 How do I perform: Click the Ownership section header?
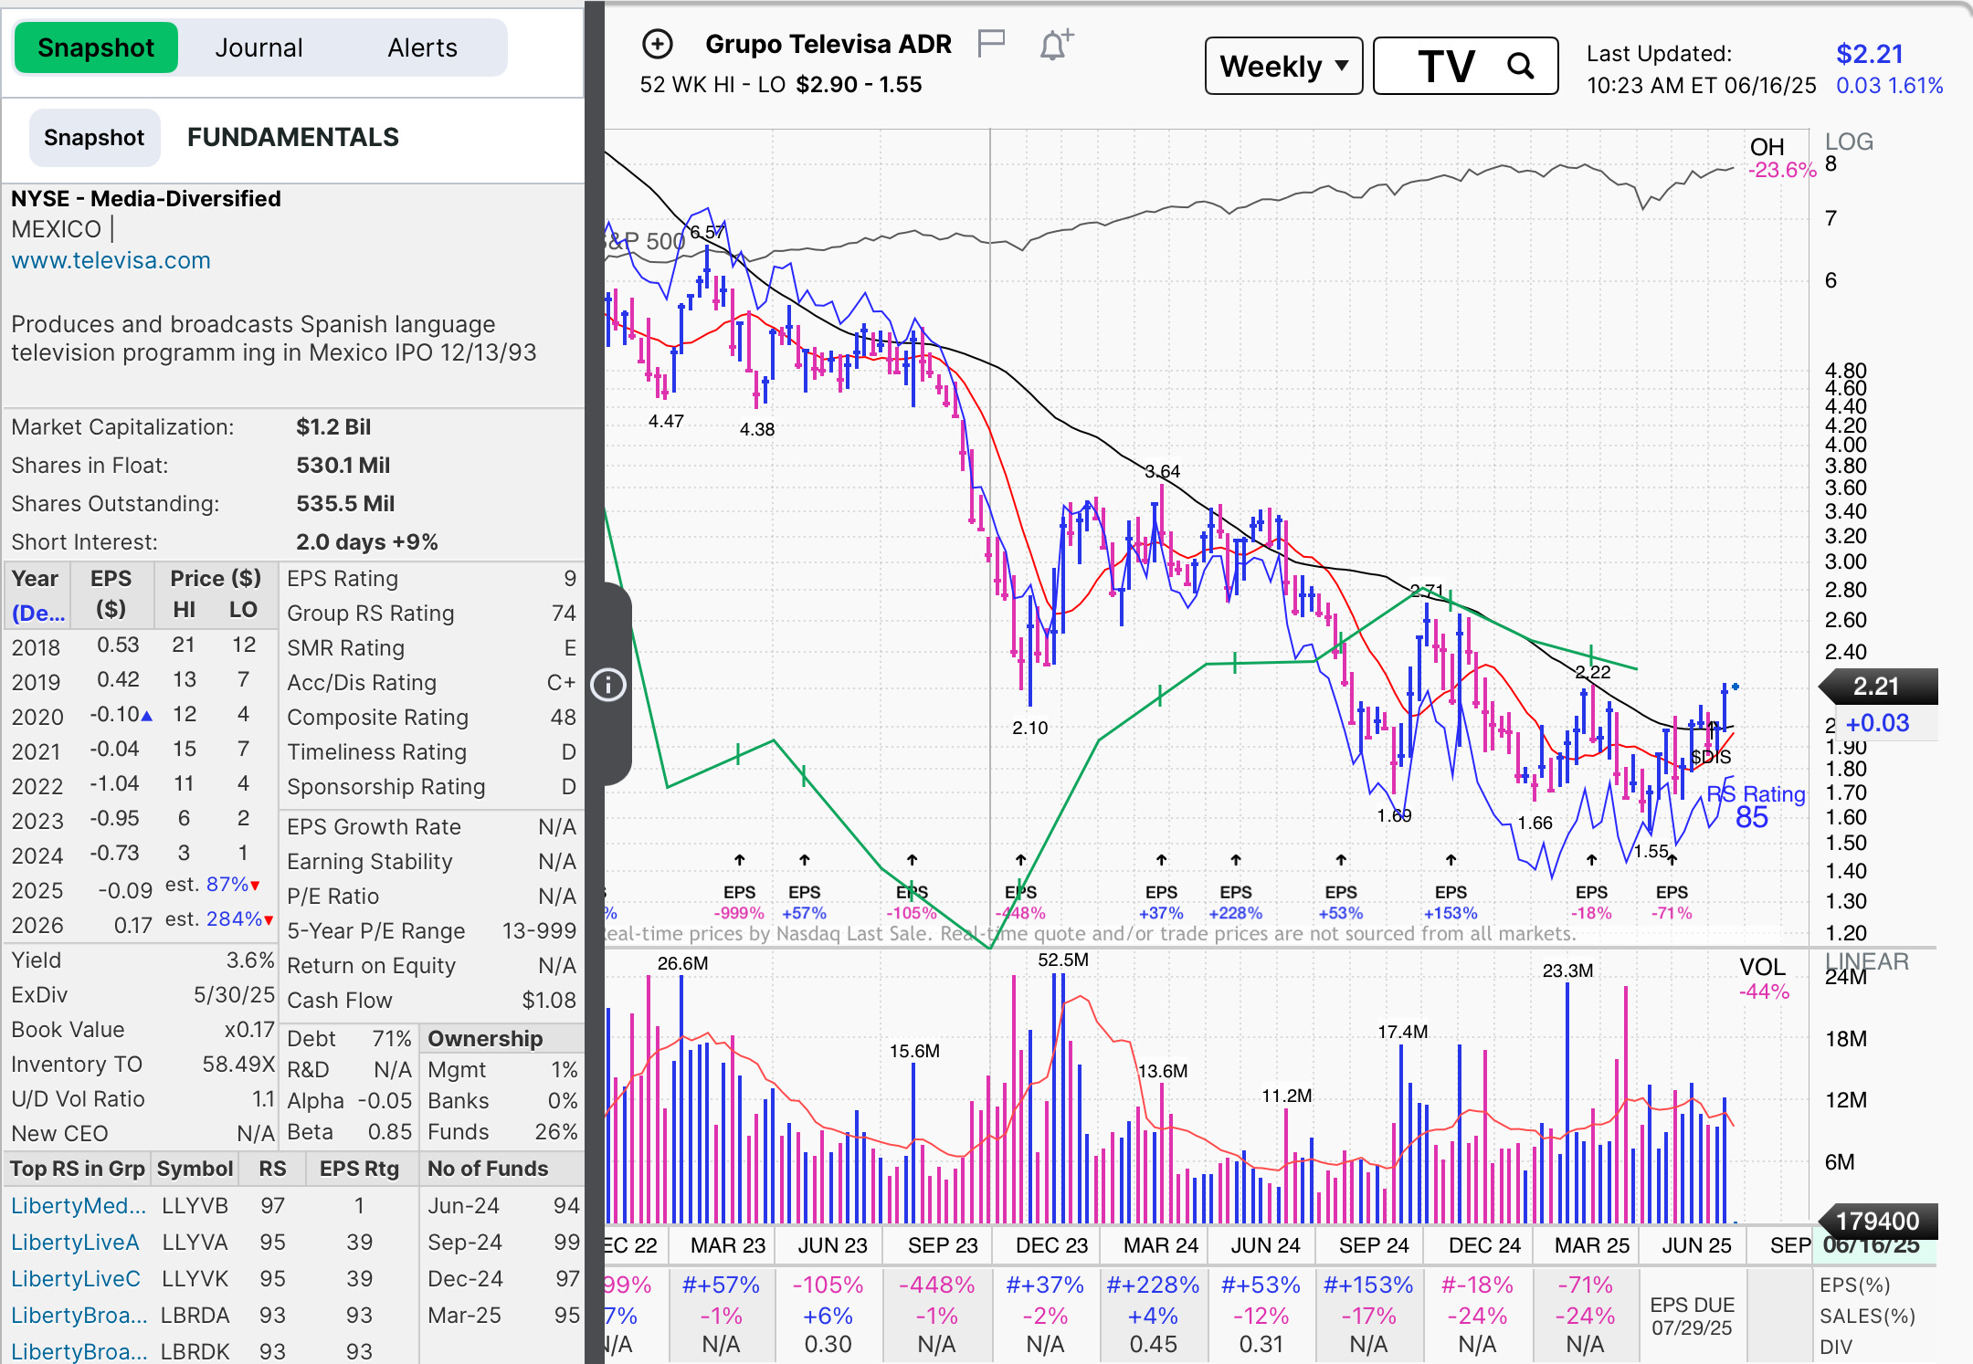[485, 1039]
